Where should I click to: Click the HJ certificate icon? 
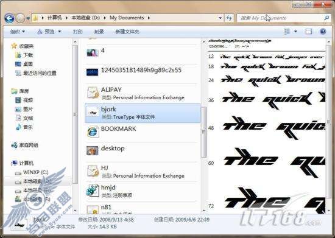pyautogui.click(x=93, y=171)
